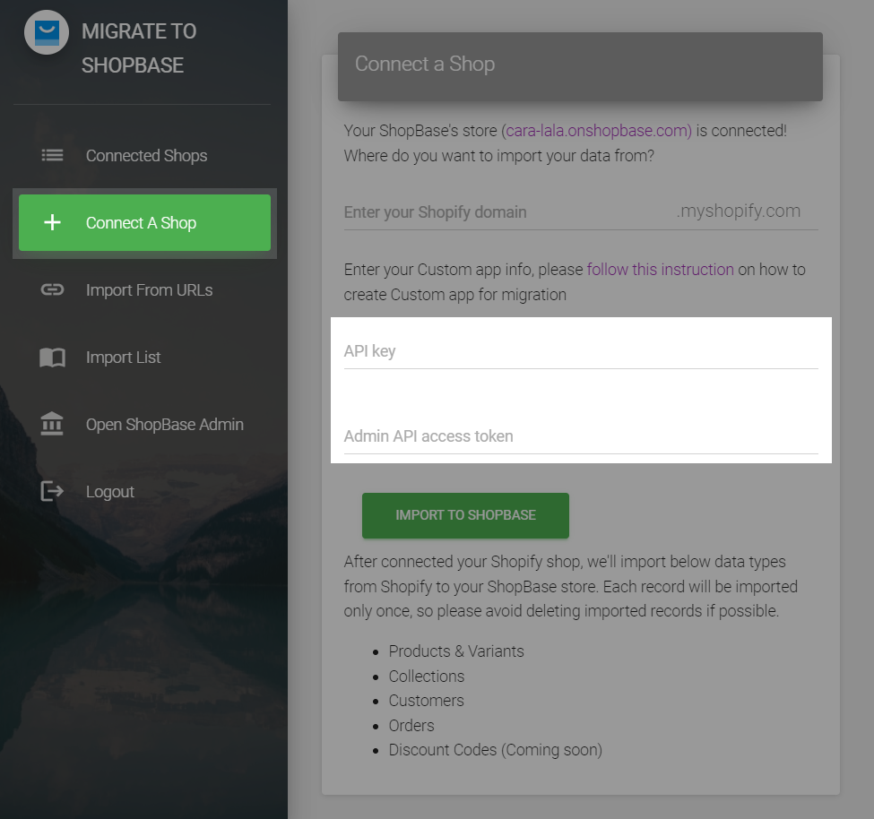Viewport: 874px width, 819px height.
Task: Click the Migrate To ShopBase title
Action: point(139,48)
